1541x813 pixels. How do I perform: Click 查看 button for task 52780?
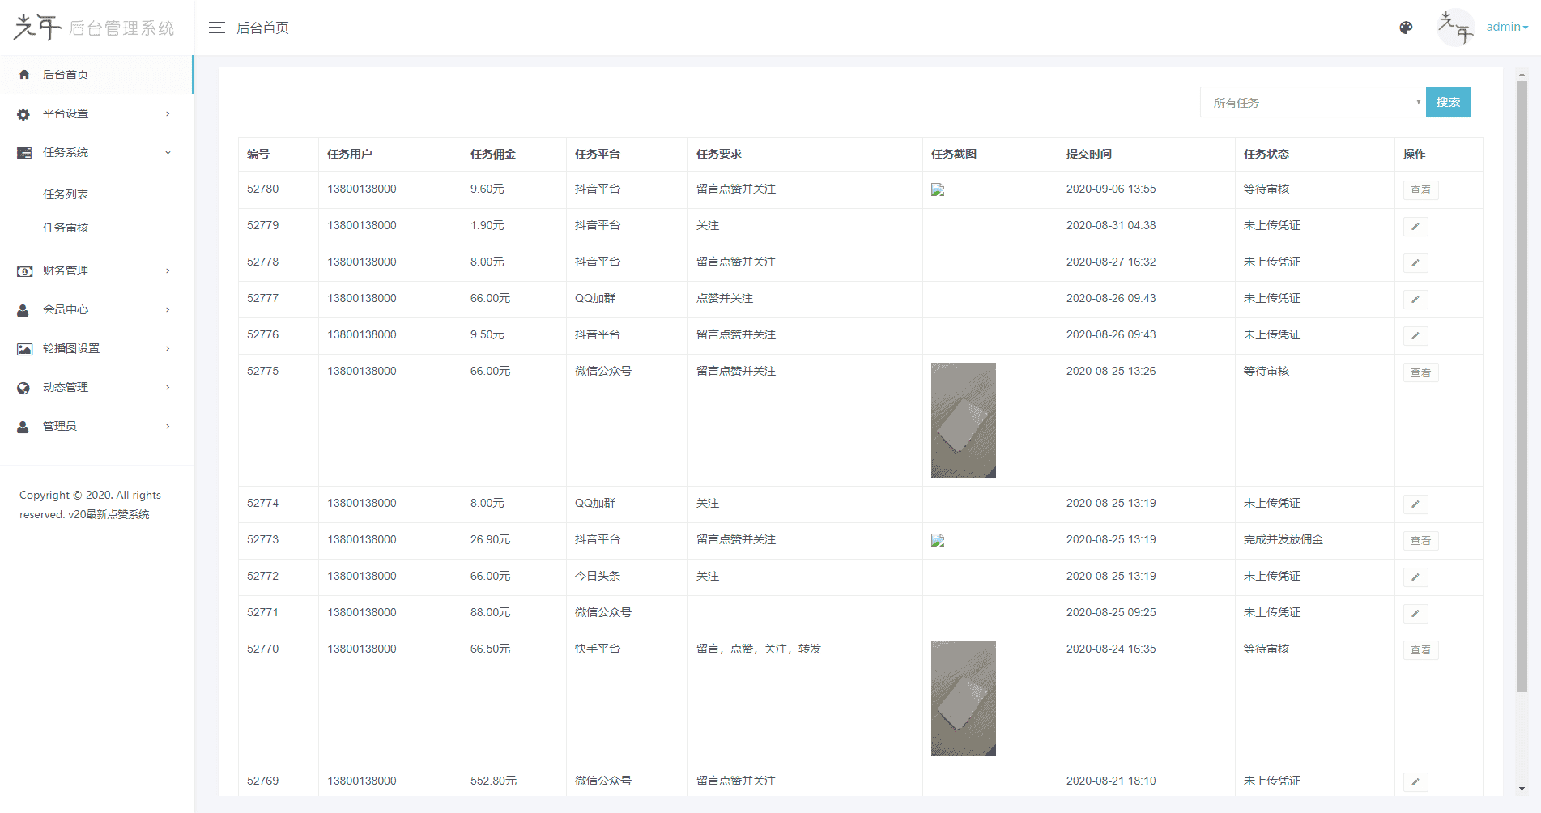pos(1420,190)
